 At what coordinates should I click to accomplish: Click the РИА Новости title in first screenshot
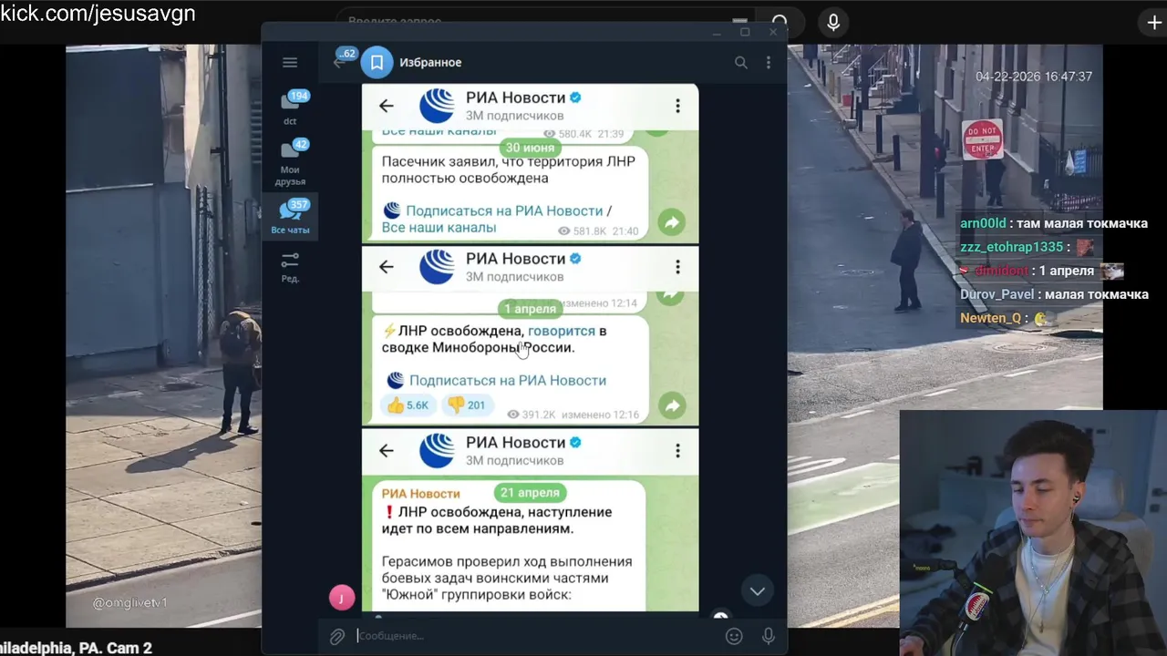[x=515, y=97]
